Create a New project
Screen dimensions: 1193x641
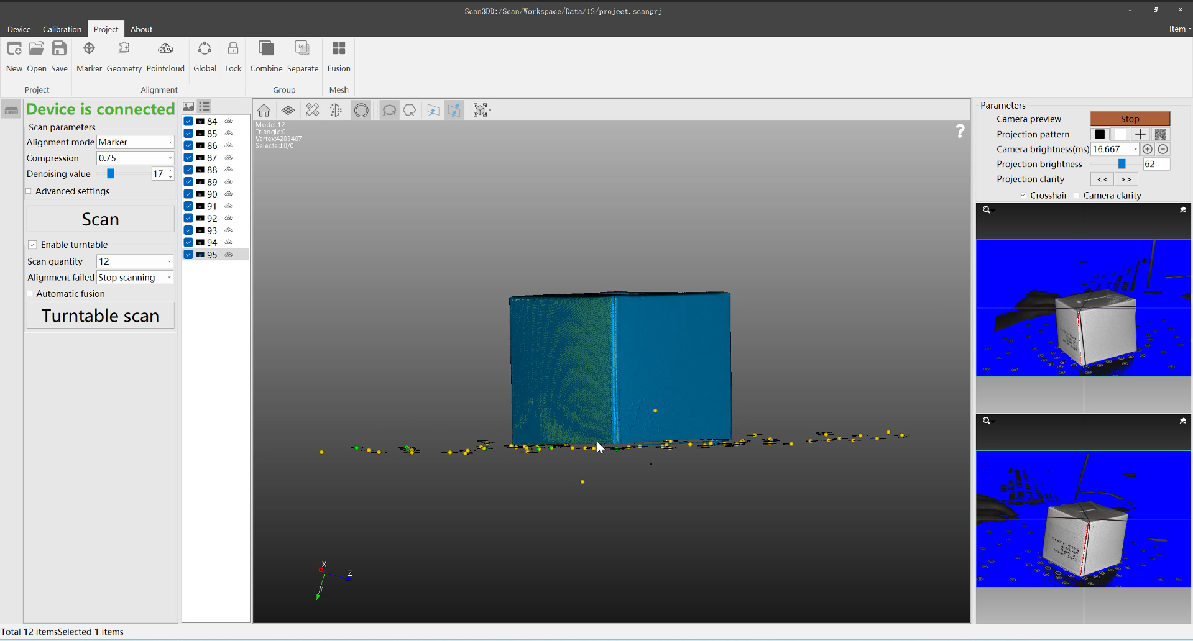[14, 57]
